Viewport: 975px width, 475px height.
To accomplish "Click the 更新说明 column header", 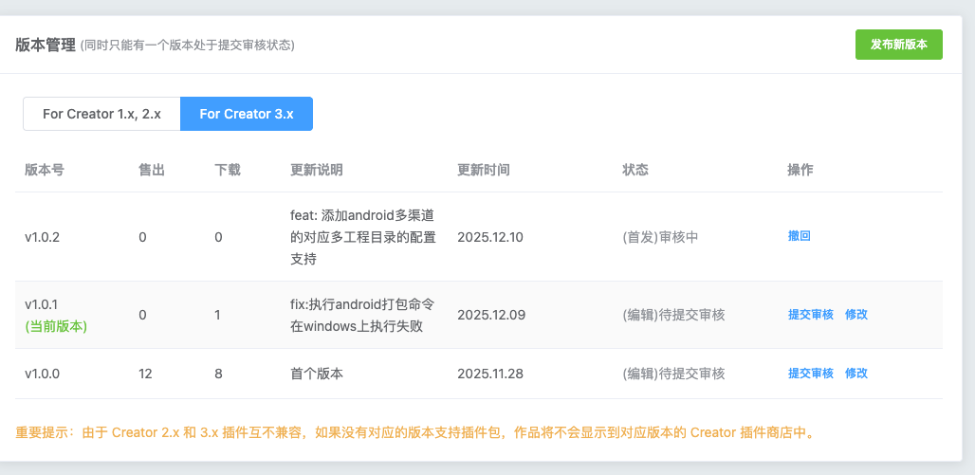I will pos(317,170).
